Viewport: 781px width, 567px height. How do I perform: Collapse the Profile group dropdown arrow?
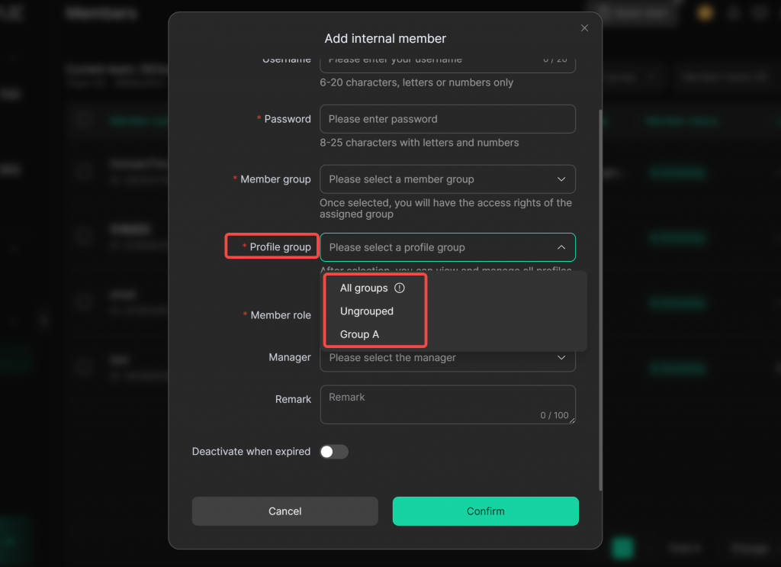561,247
